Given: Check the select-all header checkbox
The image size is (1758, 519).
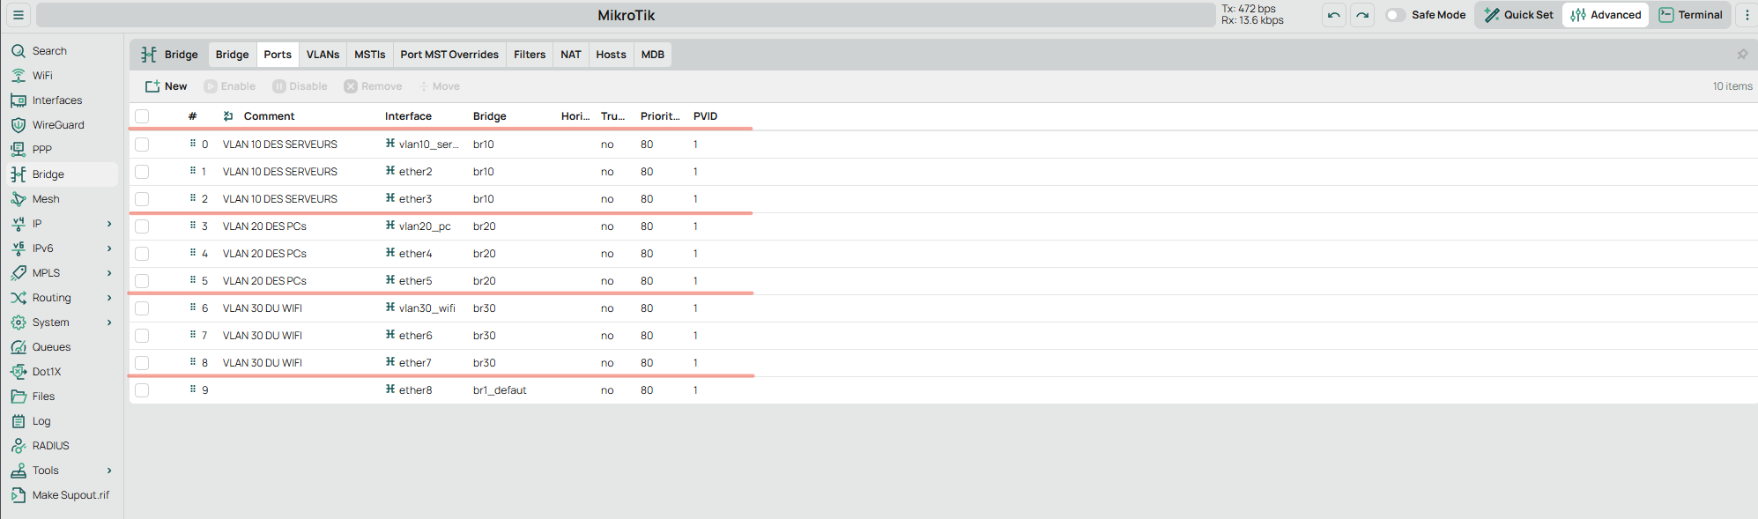Looking at the screenshot, I should click(x=142, y=116).
